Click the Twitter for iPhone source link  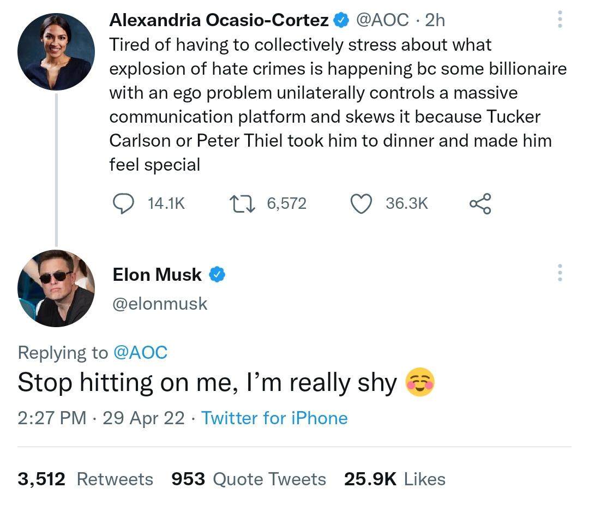tap(274, 418)
